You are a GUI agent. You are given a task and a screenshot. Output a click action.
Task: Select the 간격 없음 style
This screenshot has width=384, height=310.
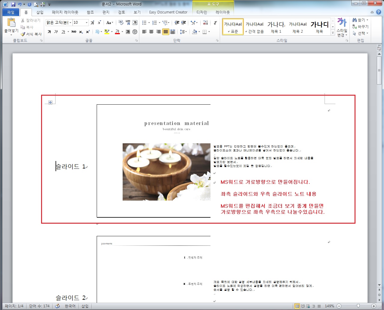click(255, 27)
